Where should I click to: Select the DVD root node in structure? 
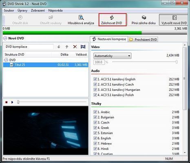(x=12, y=60)
